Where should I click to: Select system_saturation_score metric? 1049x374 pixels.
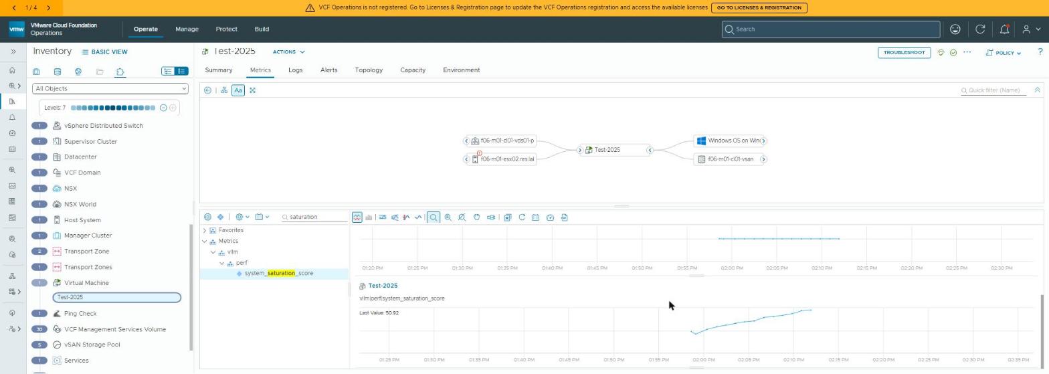(279, 274)
